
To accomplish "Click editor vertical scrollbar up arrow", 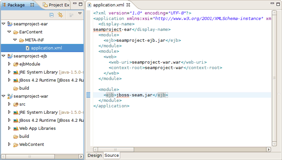I will point(274,13).
